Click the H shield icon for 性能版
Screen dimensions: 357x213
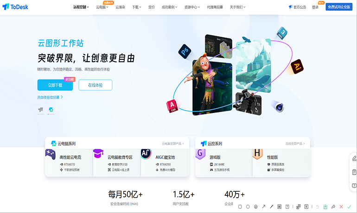coord(257,154)
